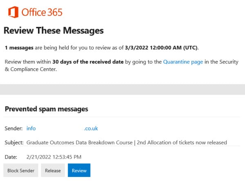Select the Graduate Outcomes subject line text
Image resolution: width=245 pixels, height=181 pixels.
pos(126,143)
